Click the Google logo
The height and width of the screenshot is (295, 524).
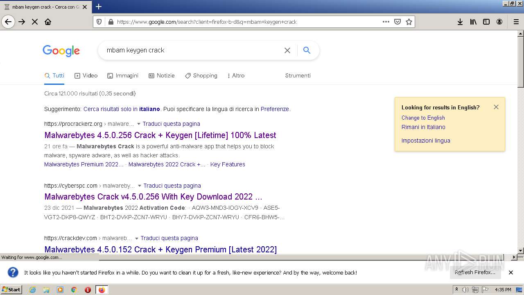click(61, 51)
